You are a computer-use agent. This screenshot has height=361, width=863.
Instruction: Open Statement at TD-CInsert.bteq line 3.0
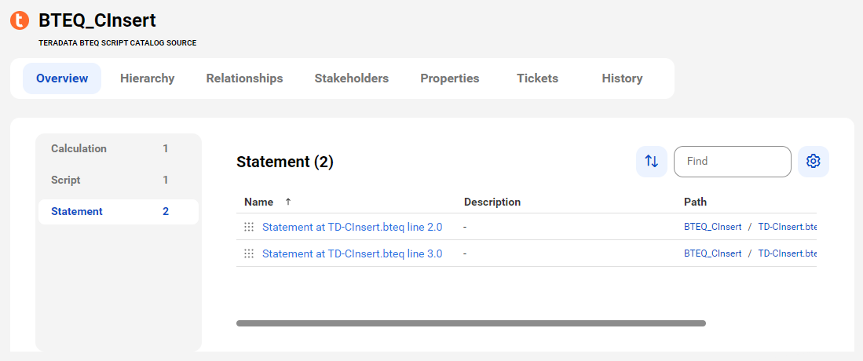(353, 253)
